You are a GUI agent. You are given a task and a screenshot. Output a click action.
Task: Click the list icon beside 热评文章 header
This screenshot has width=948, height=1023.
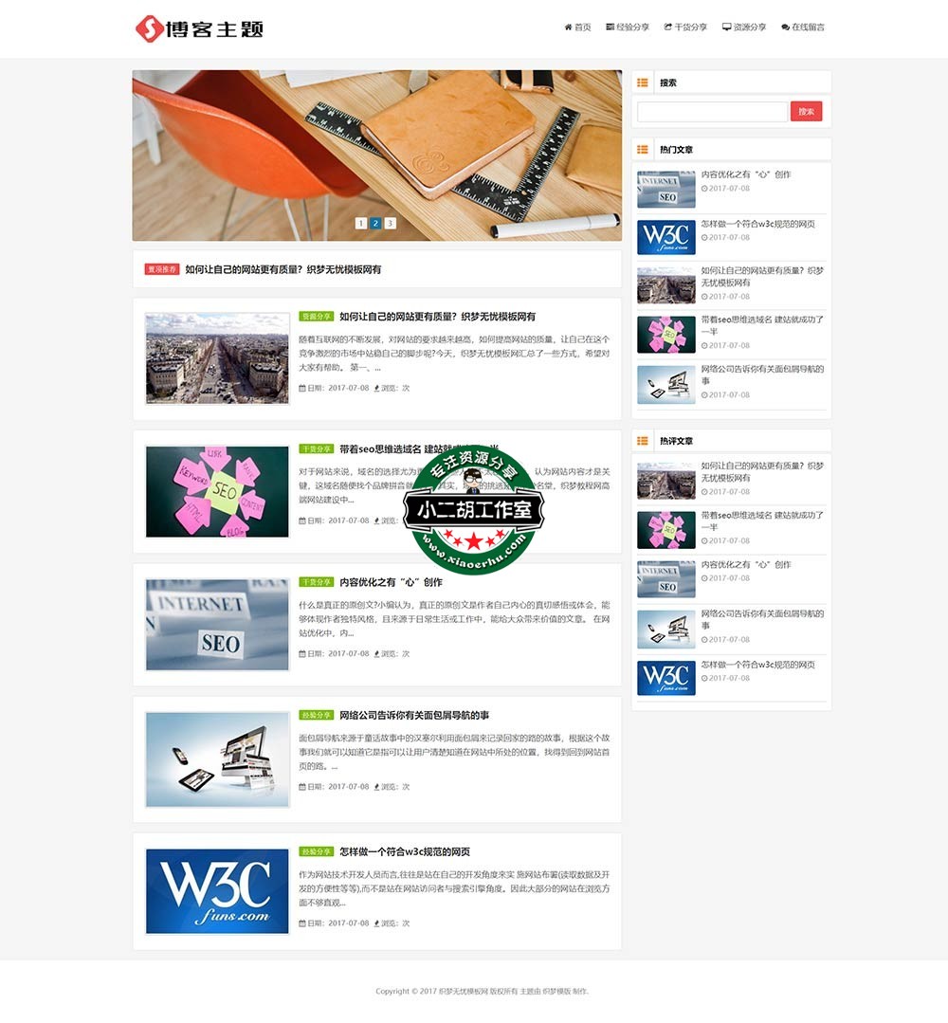pos(643,441)
